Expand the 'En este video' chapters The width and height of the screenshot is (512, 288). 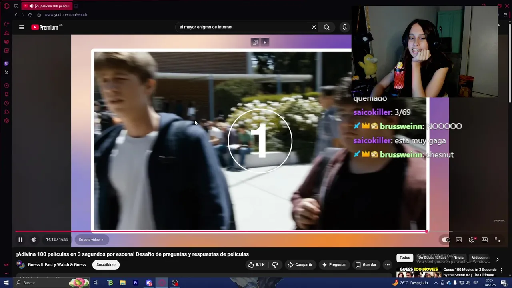[91, 240]
